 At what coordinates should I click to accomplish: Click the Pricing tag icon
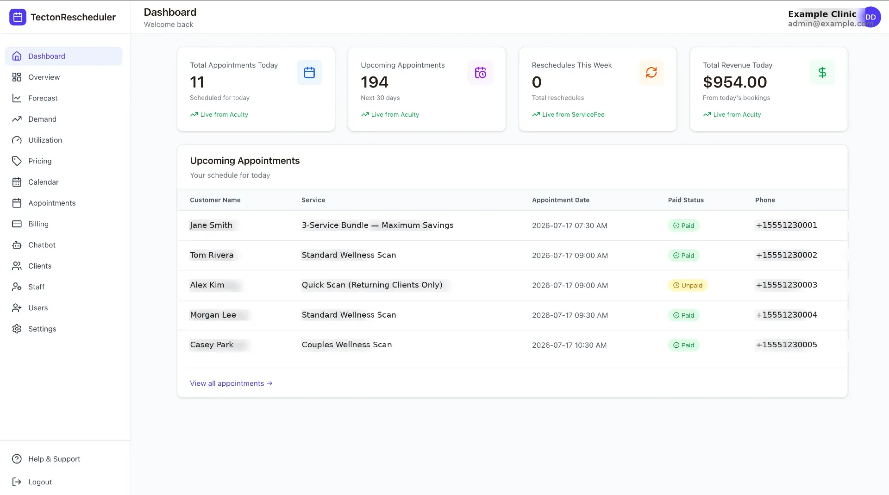click(x=17, y=161)
